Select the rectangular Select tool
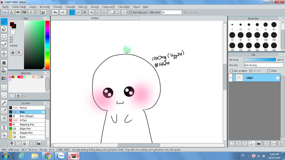Viewport: 285px width, 160px height. (x=4, y=87)
